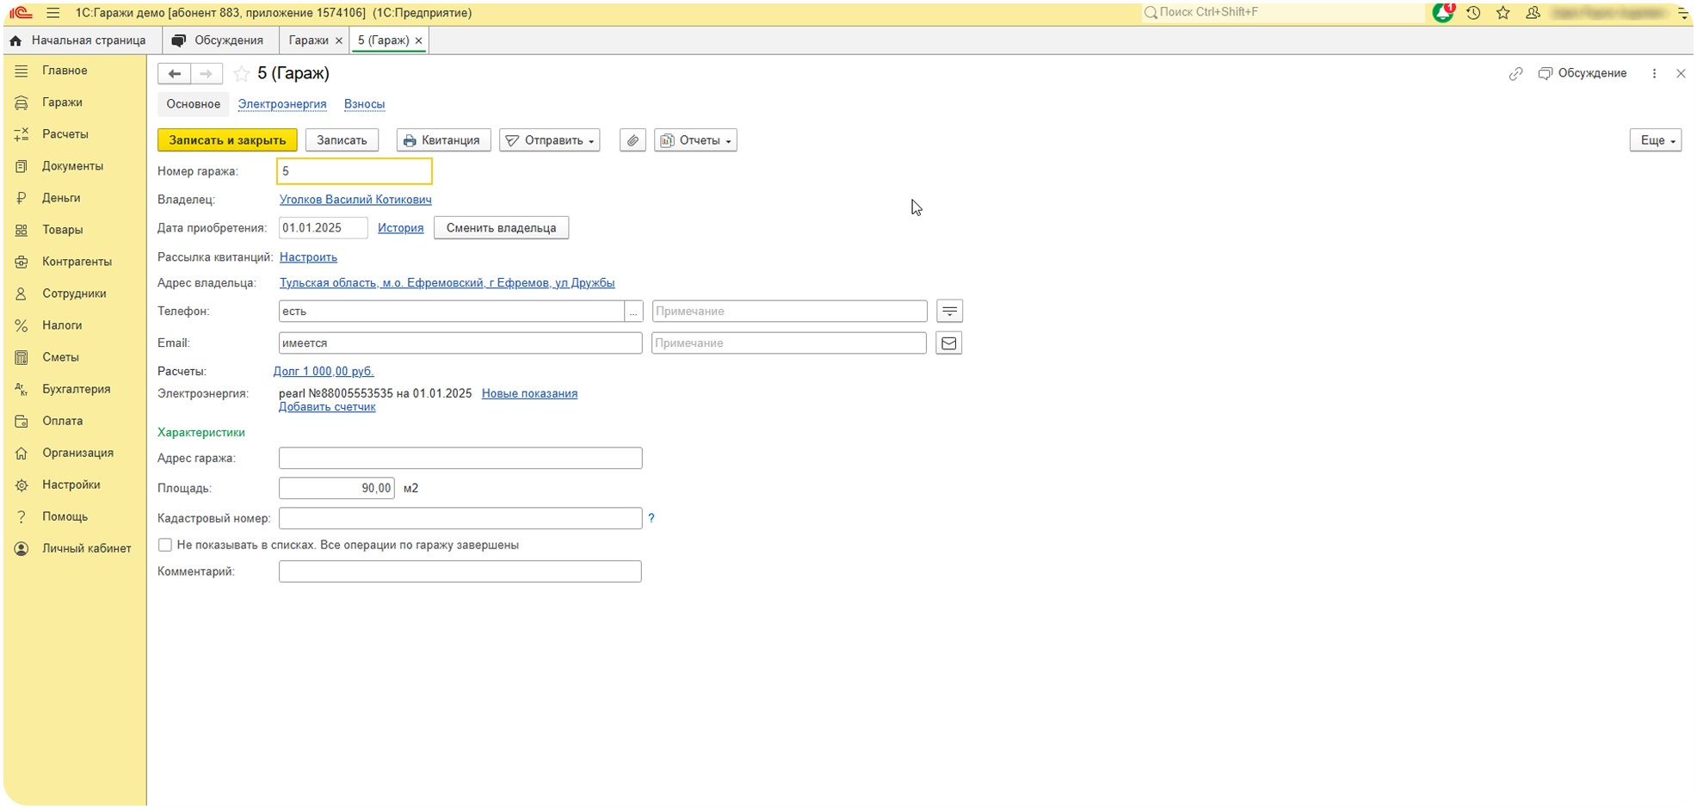The height and width of the screenshot is (809, 1697).
Task: Expand the Еще menu
Action: point(1655,140)
